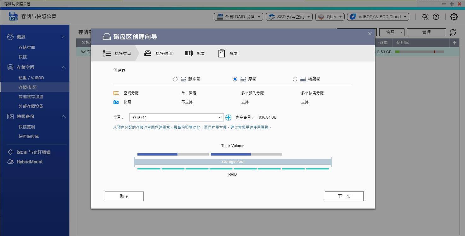The image size is (465, 236).
Task: Select the 概述 sidebar icon
Action: 11,37
